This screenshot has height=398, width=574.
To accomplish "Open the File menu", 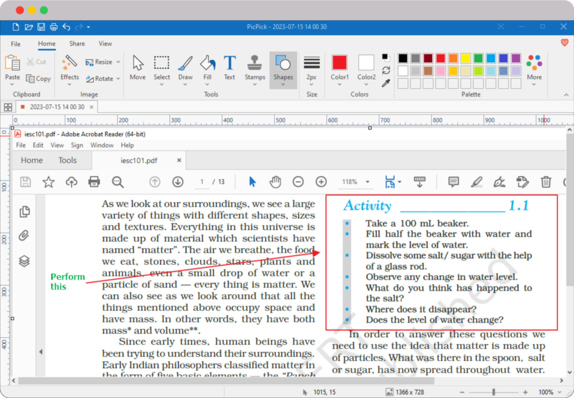I will tap(16, 44).
